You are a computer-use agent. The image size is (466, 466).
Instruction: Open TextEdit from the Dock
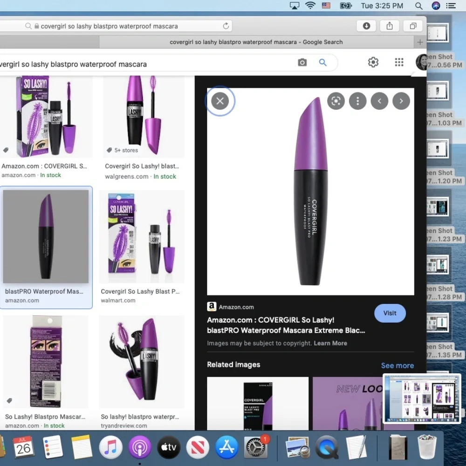click(x=356, y=447)
